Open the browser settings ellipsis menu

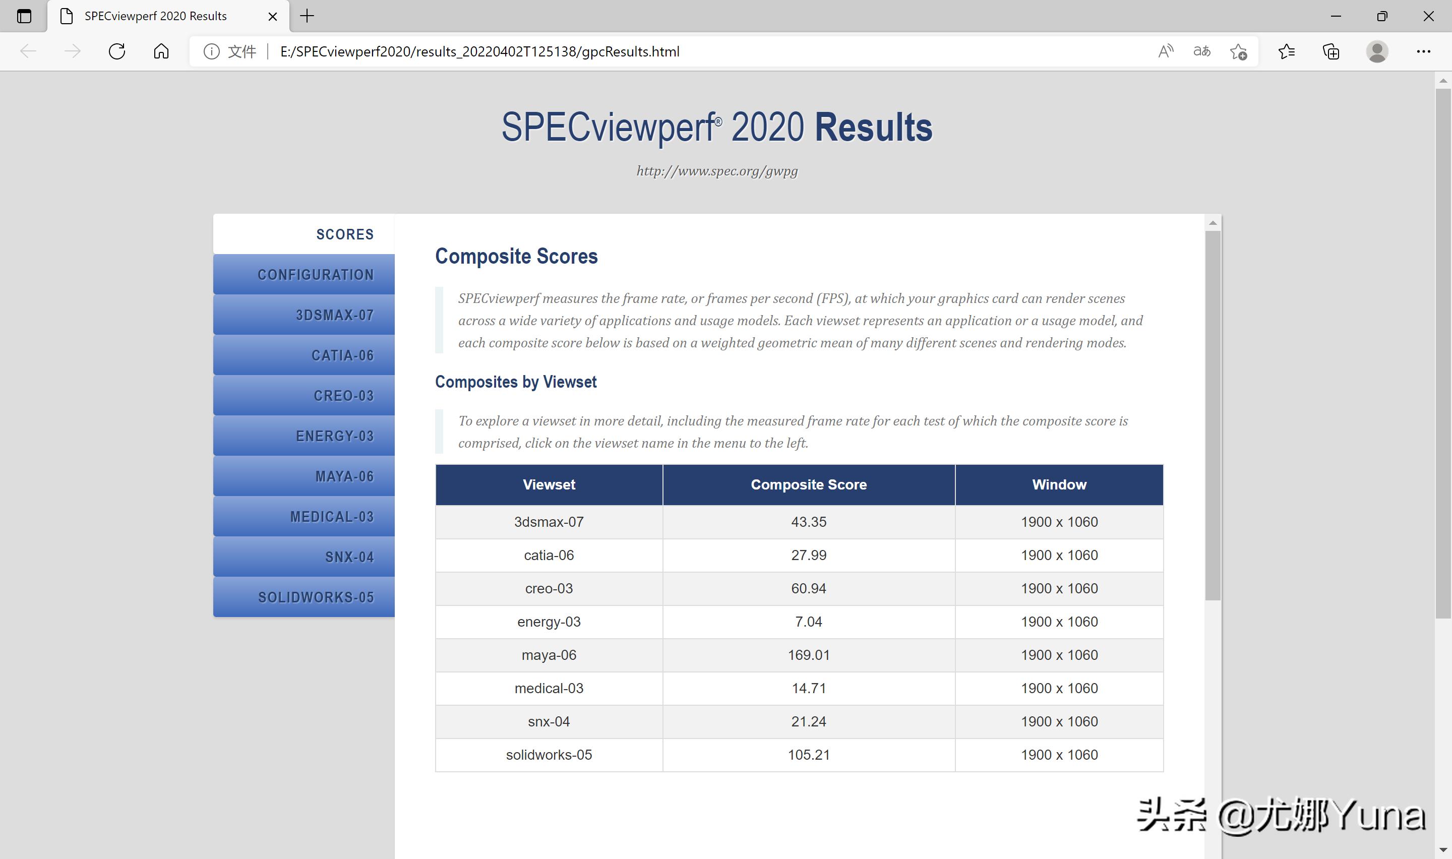point(1423,51)
